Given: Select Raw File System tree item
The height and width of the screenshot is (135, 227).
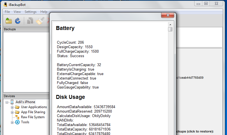Looking at the screenshot, I should pos(33,117).
